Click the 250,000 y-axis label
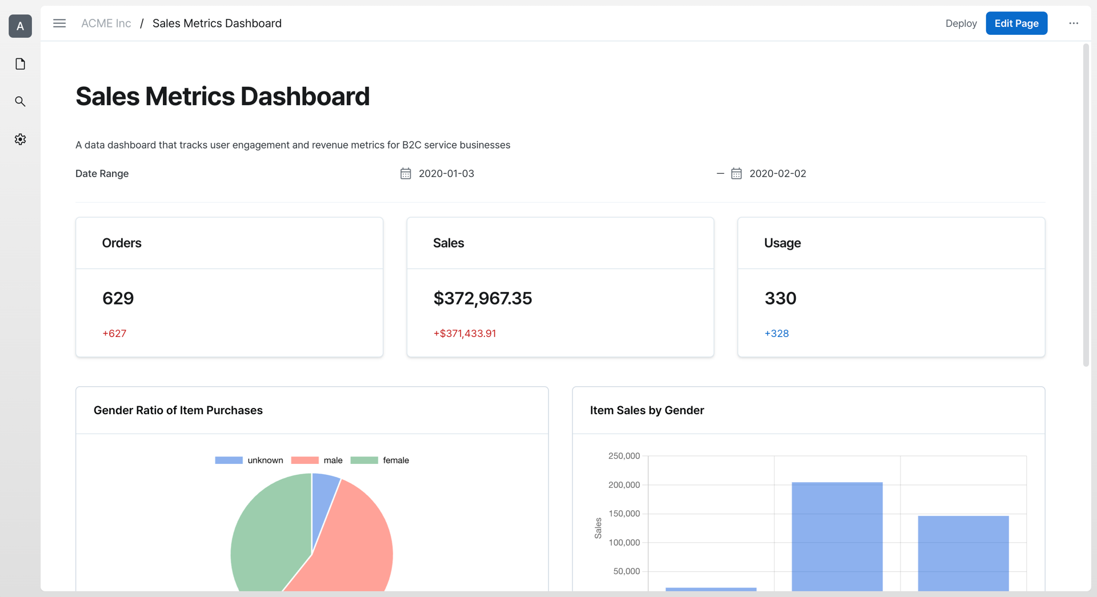This screenshot has width=1097, height=597. pos(624,456)
